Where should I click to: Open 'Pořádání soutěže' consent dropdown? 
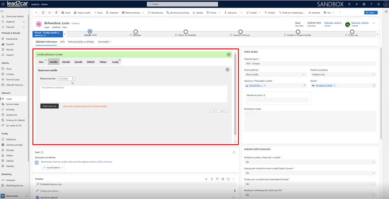point(373,162)
